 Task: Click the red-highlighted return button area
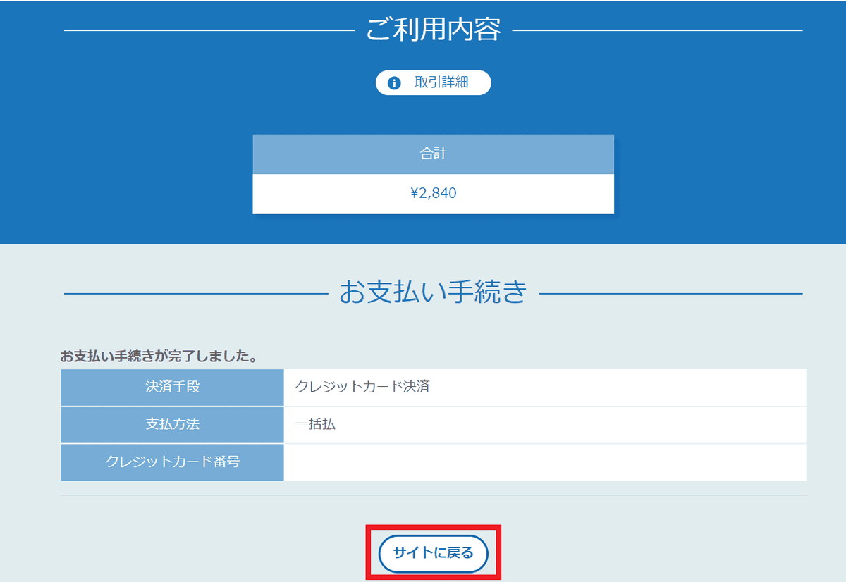click(x=433, y=553)
